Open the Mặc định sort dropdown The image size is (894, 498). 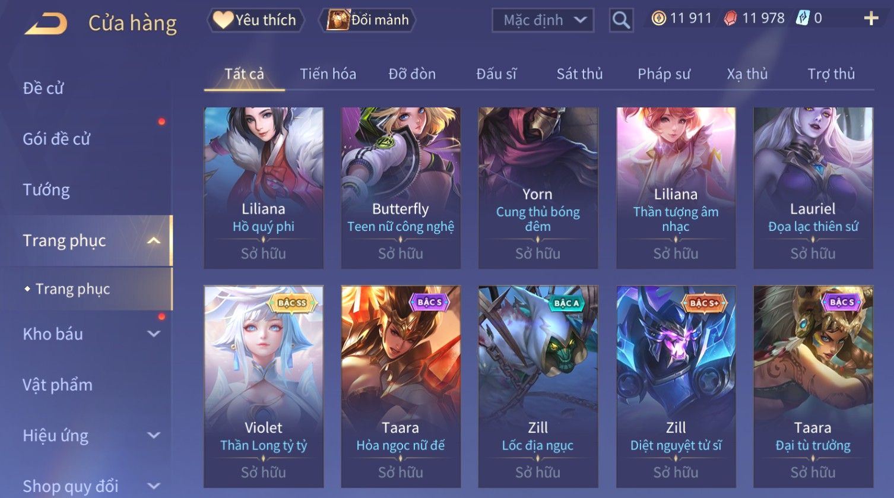point(543,20)
